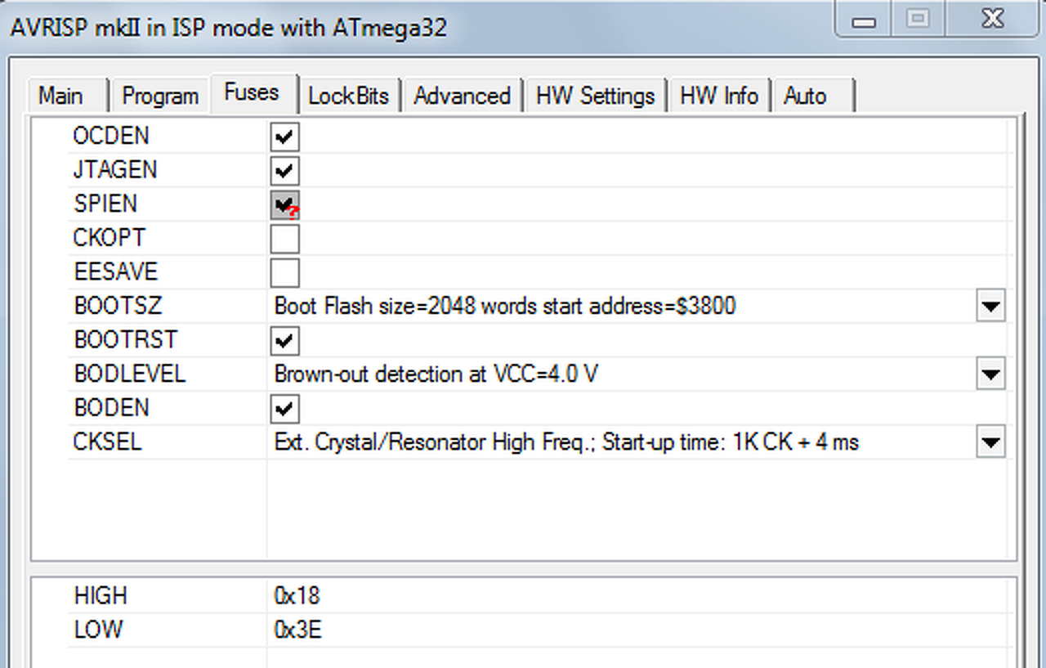Open the BOOTSZ dropdown arrow
The image size is (1046, 668).
(x=990, y=307)
